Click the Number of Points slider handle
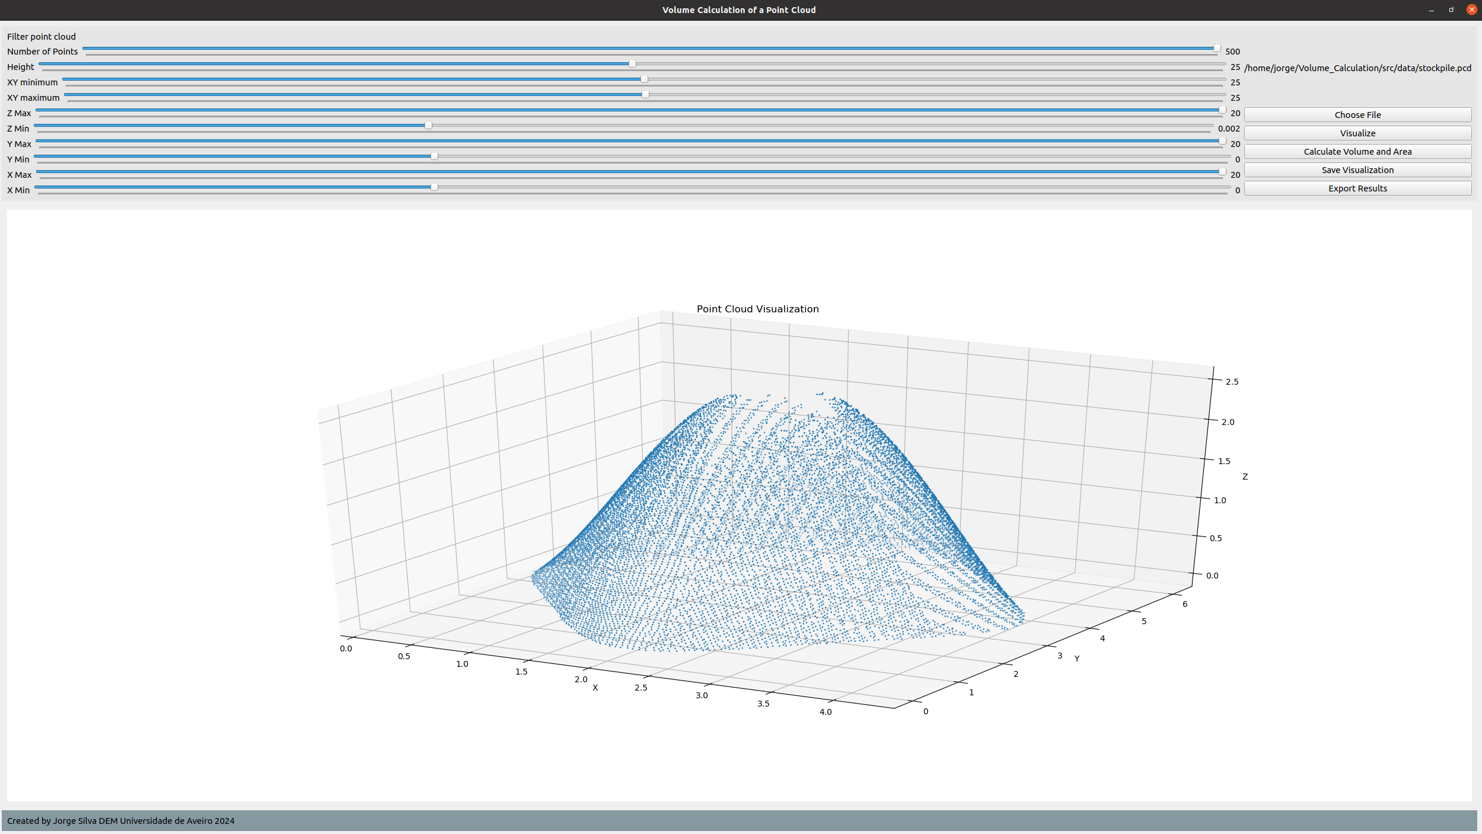Viewport: 1482px width, 834px height. pyautogui.click(x=1216, y=49)
